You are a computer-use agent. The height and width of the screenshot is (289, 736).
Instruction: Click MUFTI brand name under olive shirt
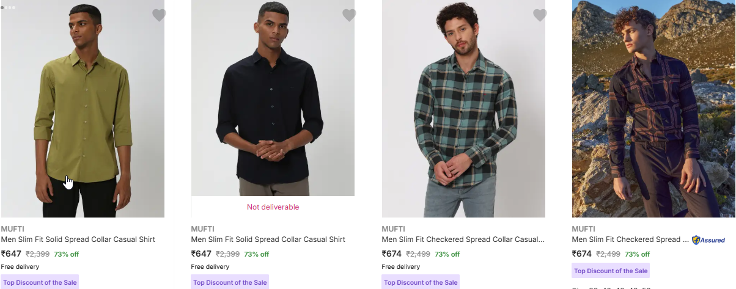point(12,229)
